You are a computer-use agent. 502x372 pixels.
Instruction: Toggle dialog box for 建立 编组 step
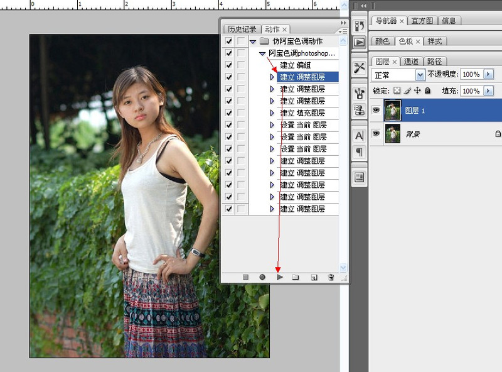[x=241, y=65]
